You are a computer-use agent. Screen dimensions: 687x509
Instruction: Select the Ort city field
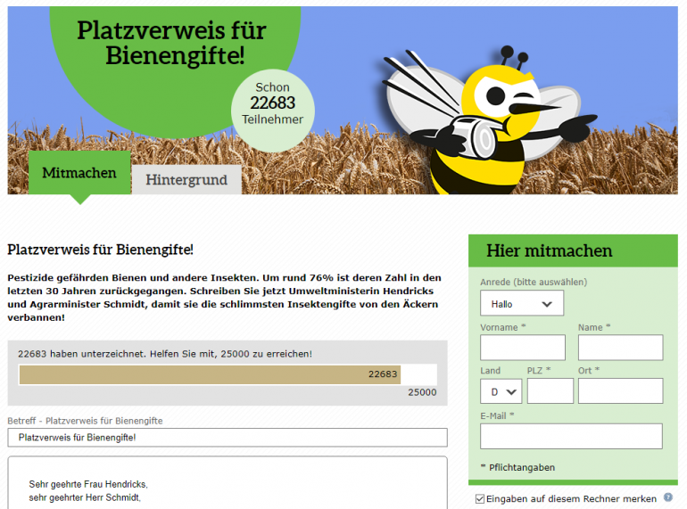620,391
